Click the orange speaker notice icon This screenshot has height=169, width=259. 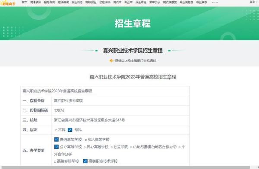(111, 61)
